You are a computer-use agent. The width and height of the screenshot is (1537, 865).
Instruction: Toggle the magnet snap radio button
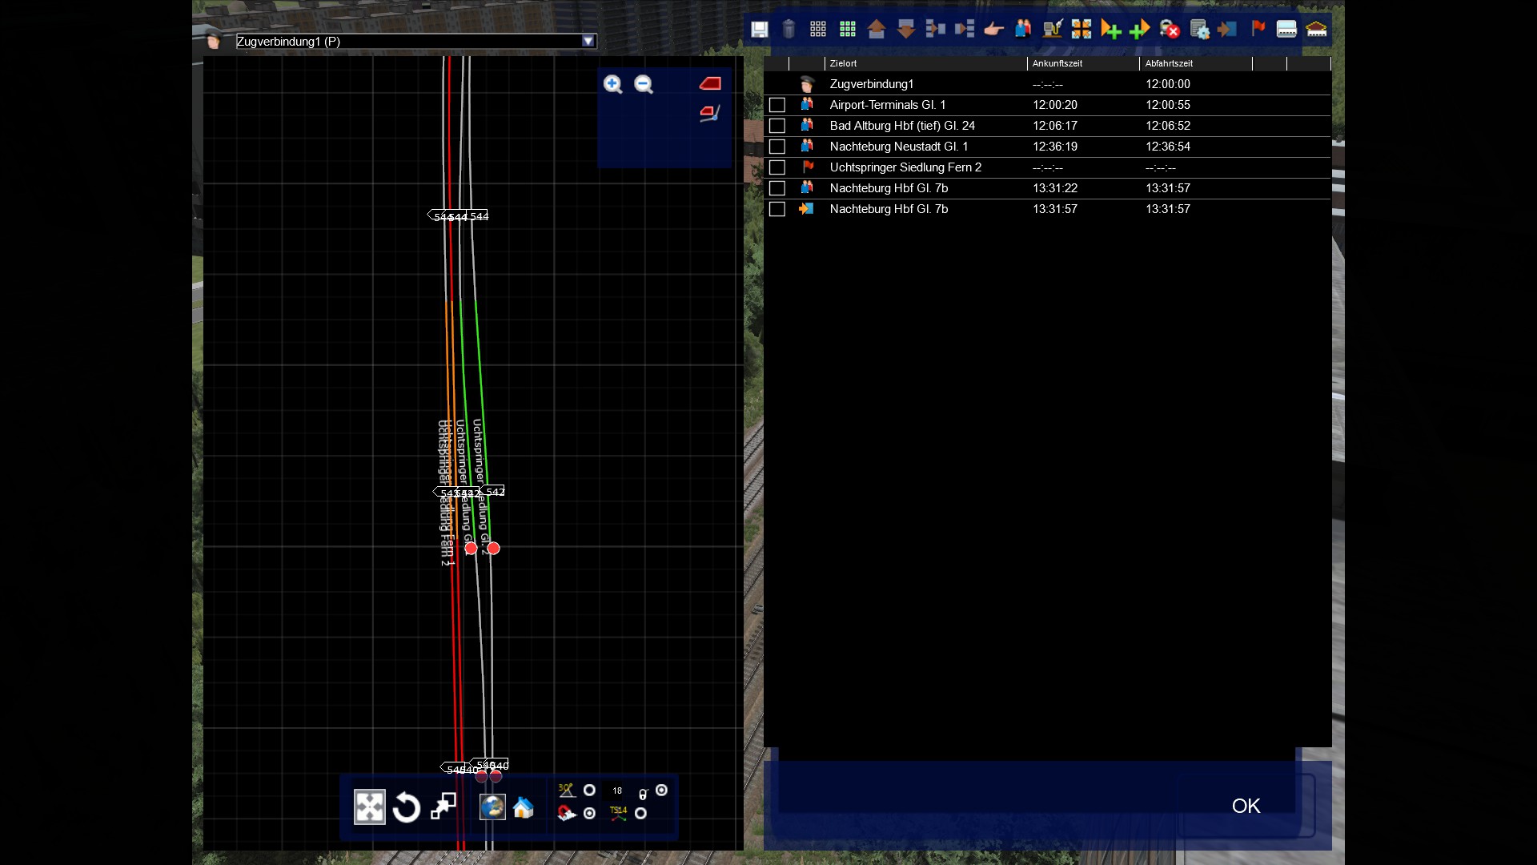click(x=589, y=814)
